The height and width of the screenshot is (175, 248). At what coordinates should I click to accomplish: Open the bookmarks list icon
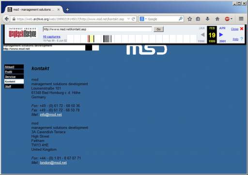[198, 19]
